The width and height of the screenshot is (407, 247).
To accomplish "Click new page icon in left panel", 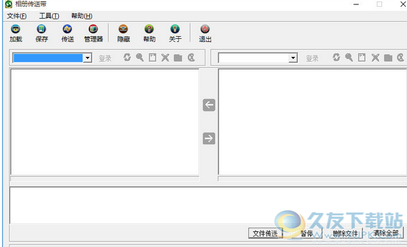I will point(153,58).
